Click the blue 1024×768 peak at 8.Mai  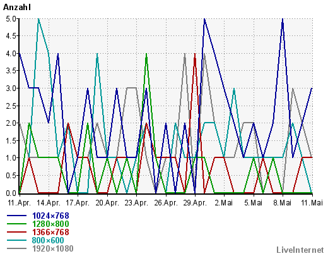(283, 20)
